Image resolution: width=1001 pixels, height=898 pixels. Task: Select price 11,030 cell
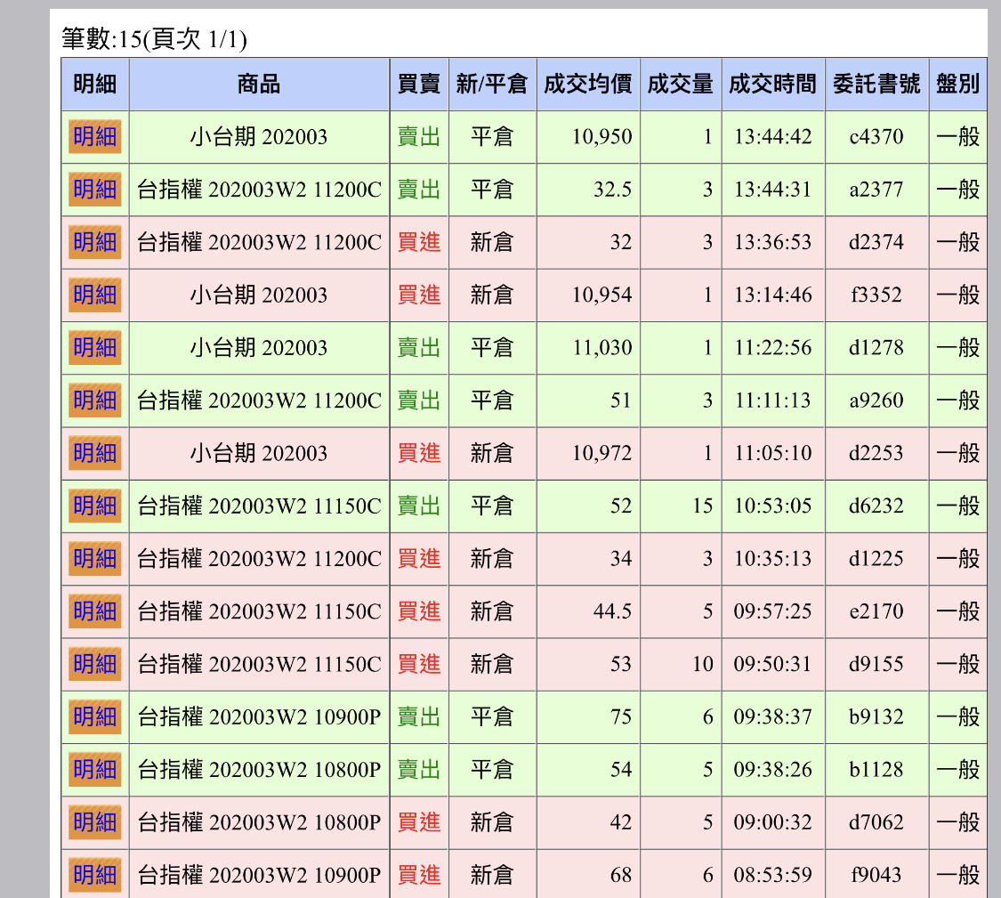(588, 348)
